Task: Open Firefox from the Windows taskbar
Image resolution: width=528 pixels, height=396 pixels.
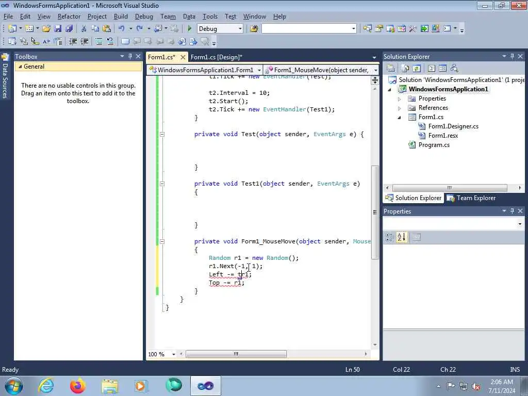Action: 78,386
